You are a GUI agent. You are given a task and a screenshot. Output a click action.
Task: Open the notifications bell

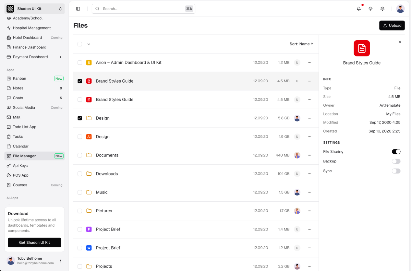(x=359, y=9)
